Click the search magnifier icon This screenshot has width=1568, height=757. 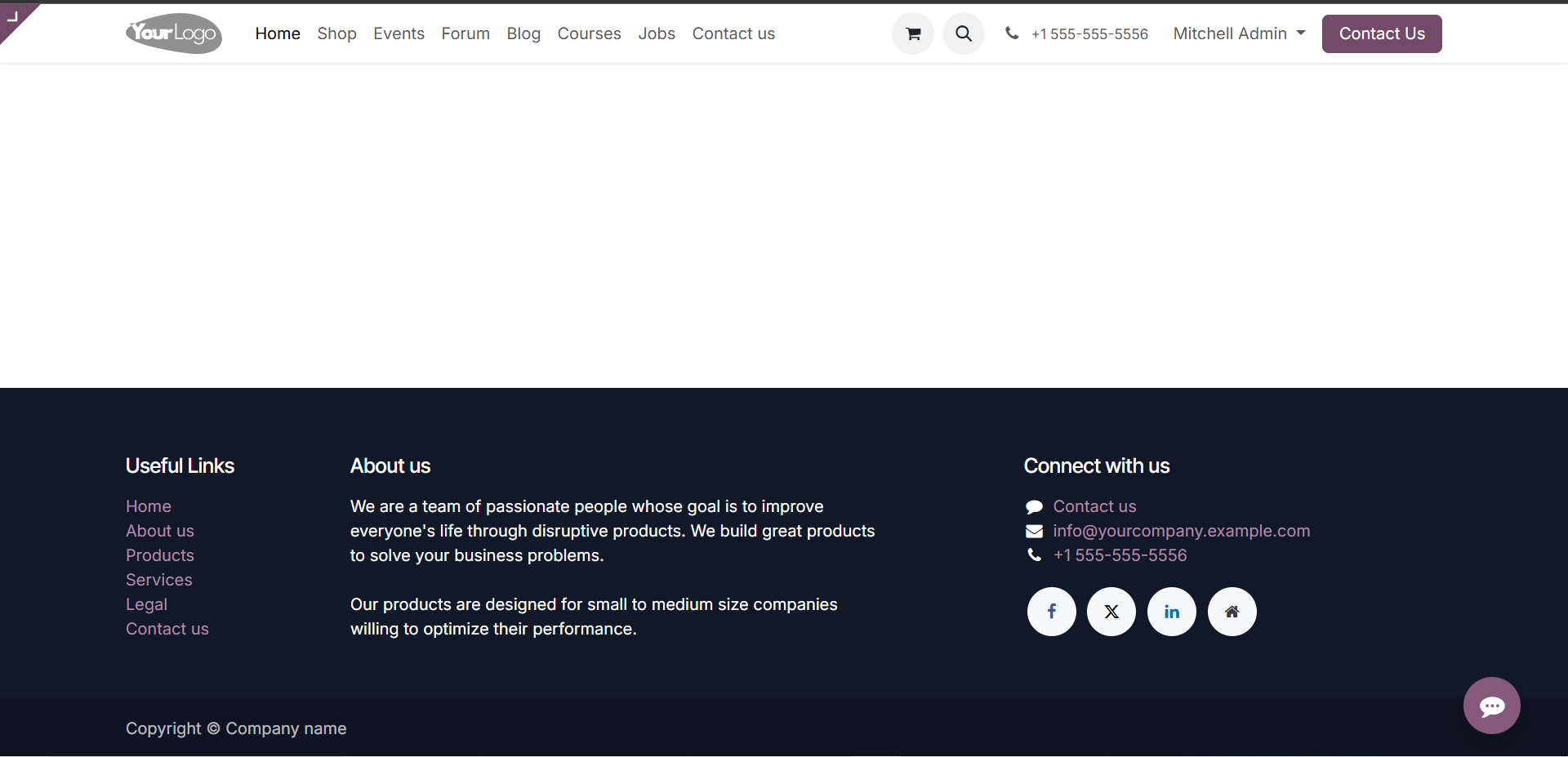(x=964, y=33)
